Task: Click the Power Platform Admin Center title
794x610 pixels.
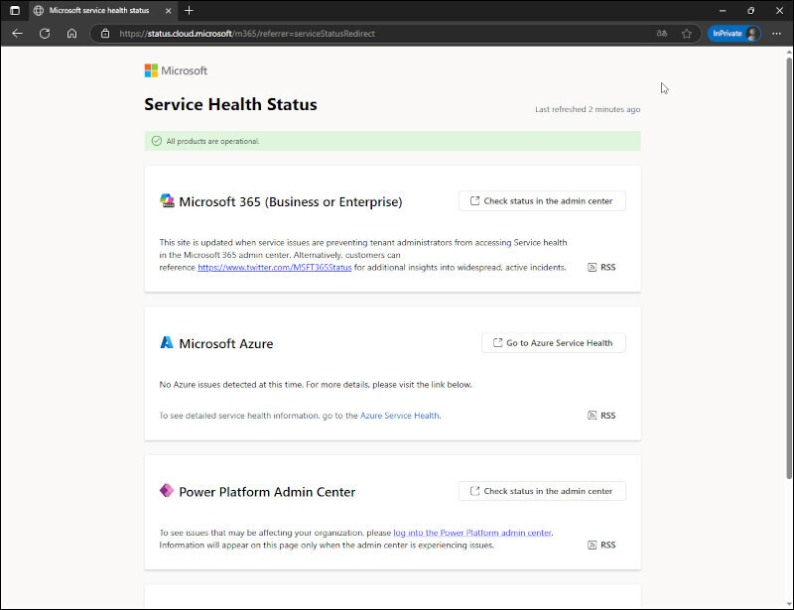Action: [267, 492]
